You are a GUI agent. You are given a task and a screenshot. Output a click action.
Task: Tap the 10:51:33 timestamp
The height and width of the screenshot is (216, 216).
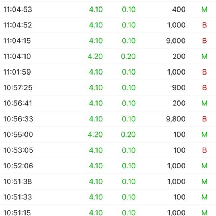point(18,197)
